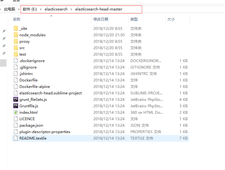Click the first quick access pin icon

4,31
